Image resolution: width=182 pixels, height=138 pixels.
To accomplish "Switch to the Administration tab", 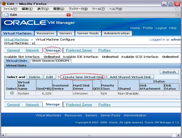I will (x=117, y=33).
